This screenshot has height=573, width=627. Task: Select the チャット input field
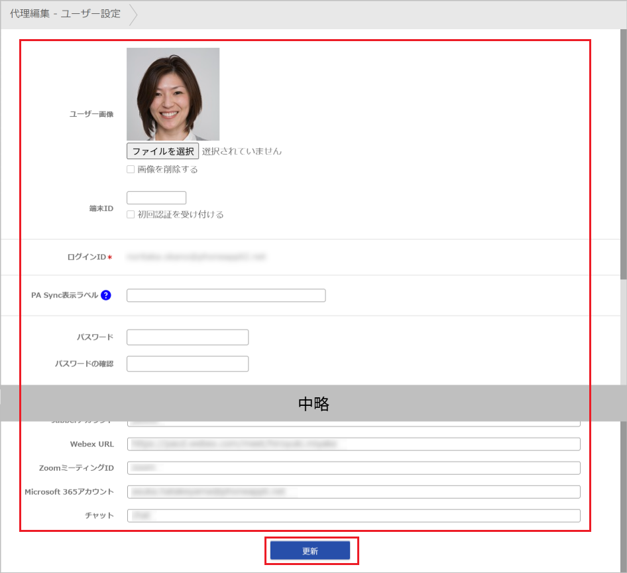354,516
